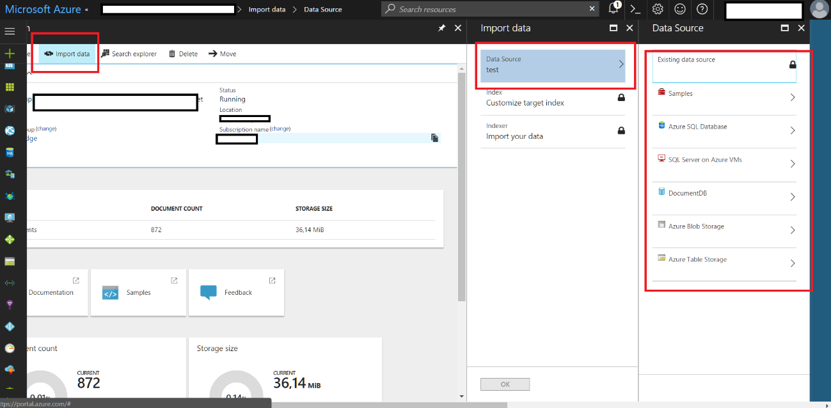Open the Help question mark icon

click(x=702, y=9)
